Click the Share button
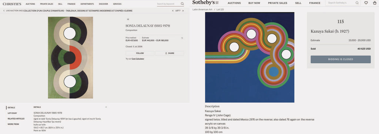Screen dimensions: 379x134 coord(170,53)
